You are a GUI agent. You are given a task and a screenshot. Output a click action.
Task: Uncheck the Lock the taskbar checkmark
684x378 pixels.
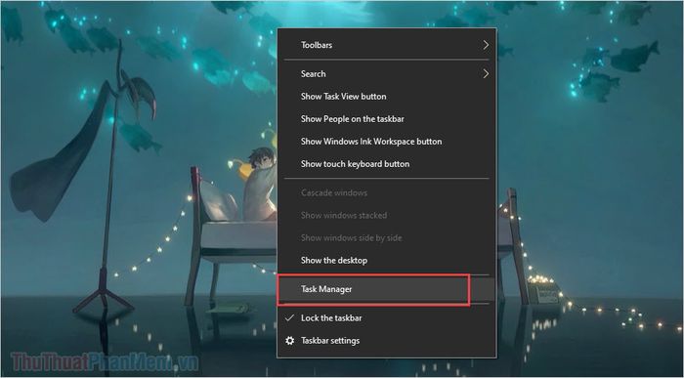[x=289, y=318]
